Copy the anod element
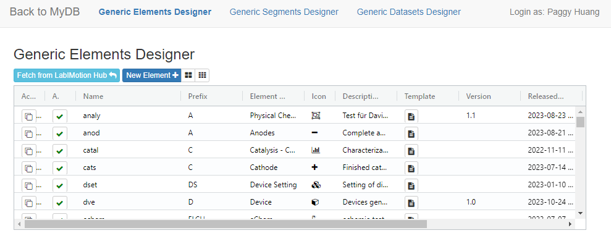The width and height of the screenshot is (611, 246). point(28,134)
